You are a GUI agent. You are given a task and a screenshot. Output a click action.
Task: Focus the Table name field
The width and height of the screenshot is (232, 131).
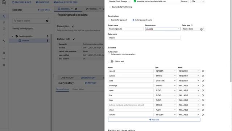coord(144,38)
